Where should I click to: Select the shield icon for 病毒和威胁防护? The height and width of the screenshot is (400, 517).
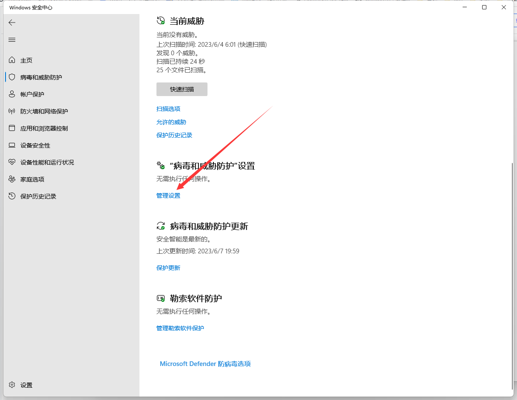click(x=12, y=77)
